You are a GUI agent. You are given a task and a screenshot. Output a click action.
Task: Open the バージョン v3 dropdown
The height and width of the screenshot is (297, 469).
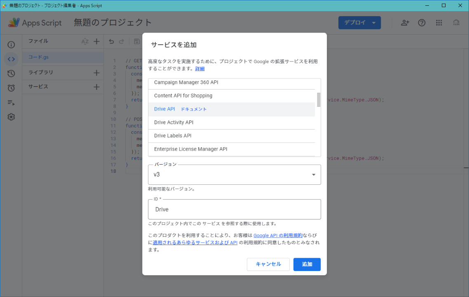pos(234,174)
